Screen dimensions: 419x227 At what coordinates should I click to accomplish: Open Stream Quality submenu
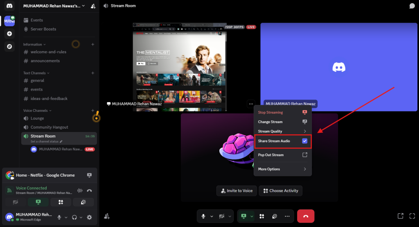282,131
